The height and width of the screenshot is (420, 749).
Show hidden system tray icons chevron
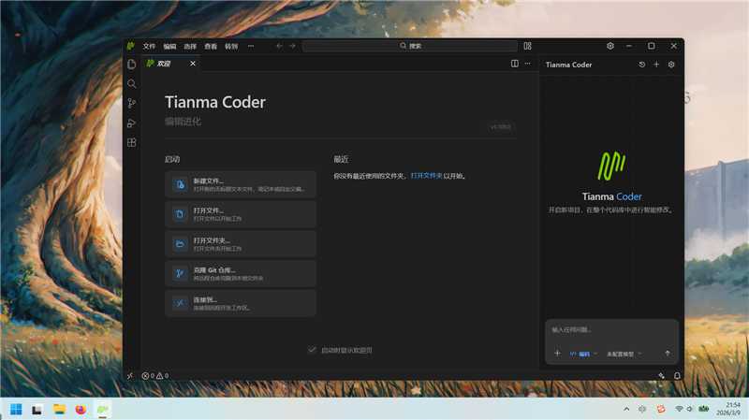pos(626,409)
